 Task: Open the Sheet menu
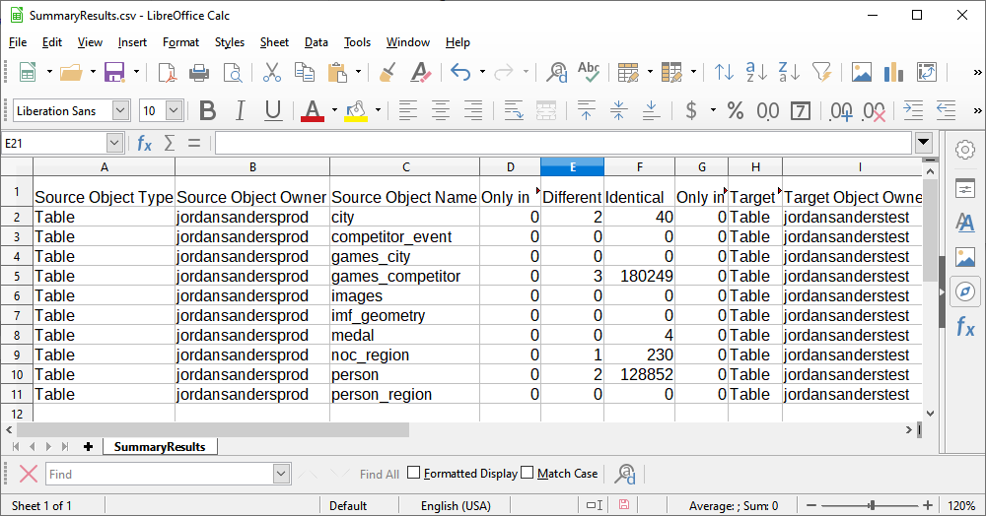pyautogui.click(x=274, y=42)
